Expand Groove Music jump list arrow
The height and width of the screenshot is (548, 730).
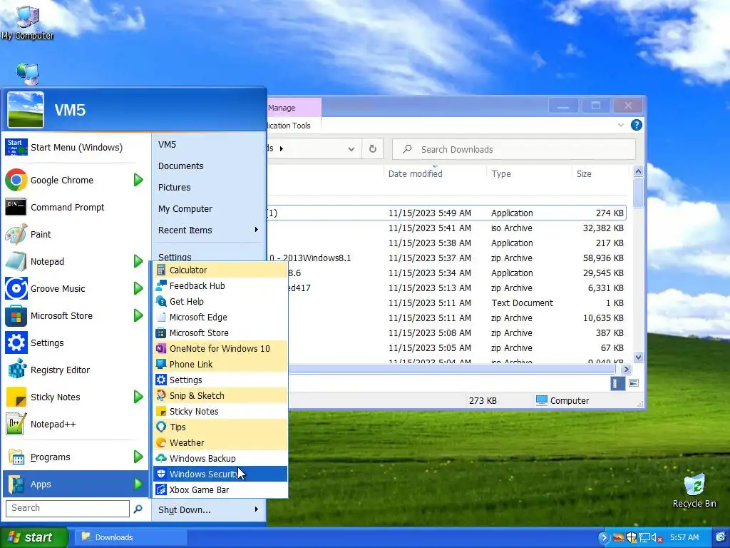coord(138,288)
